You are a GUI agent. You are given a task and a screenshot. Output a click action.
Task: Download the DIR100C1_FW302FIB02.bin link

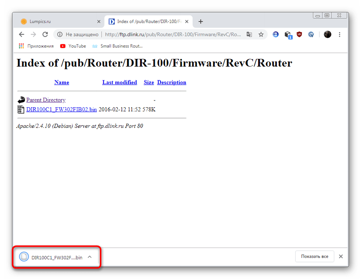(x=61, y=109)
